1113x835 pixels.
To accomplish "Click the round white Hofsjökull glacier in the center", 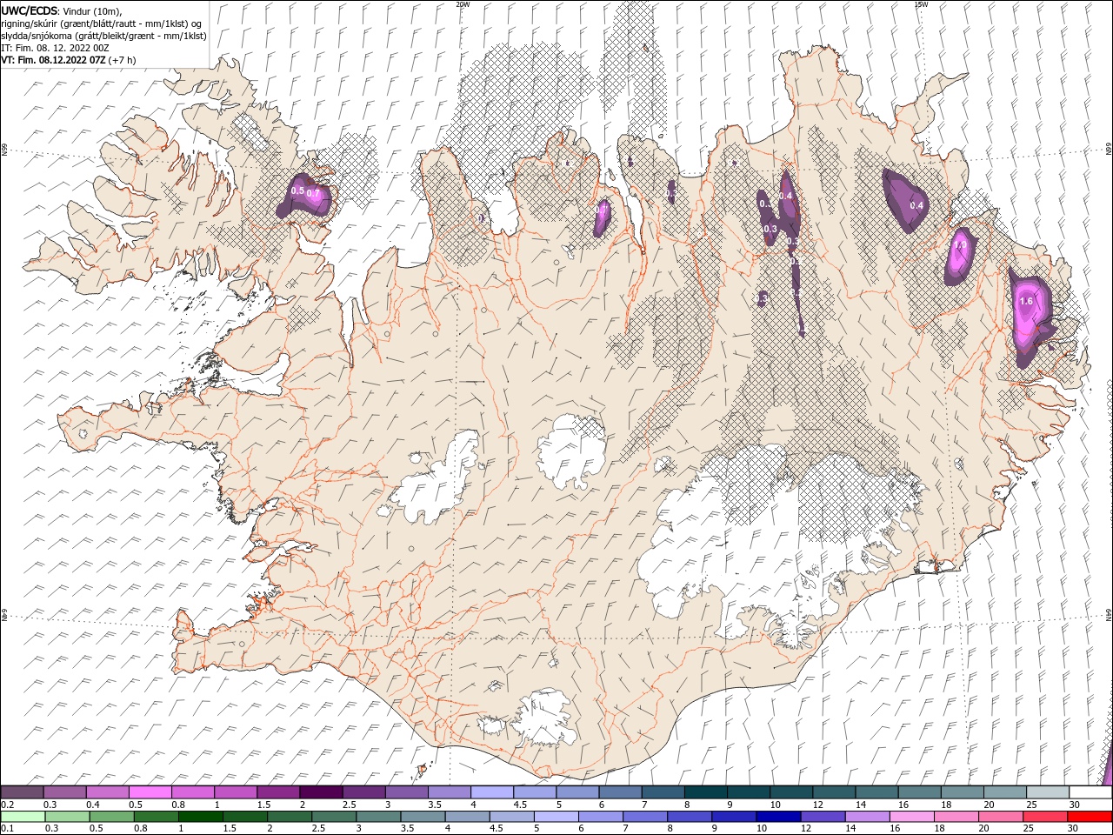I will [x=572, y=450].
